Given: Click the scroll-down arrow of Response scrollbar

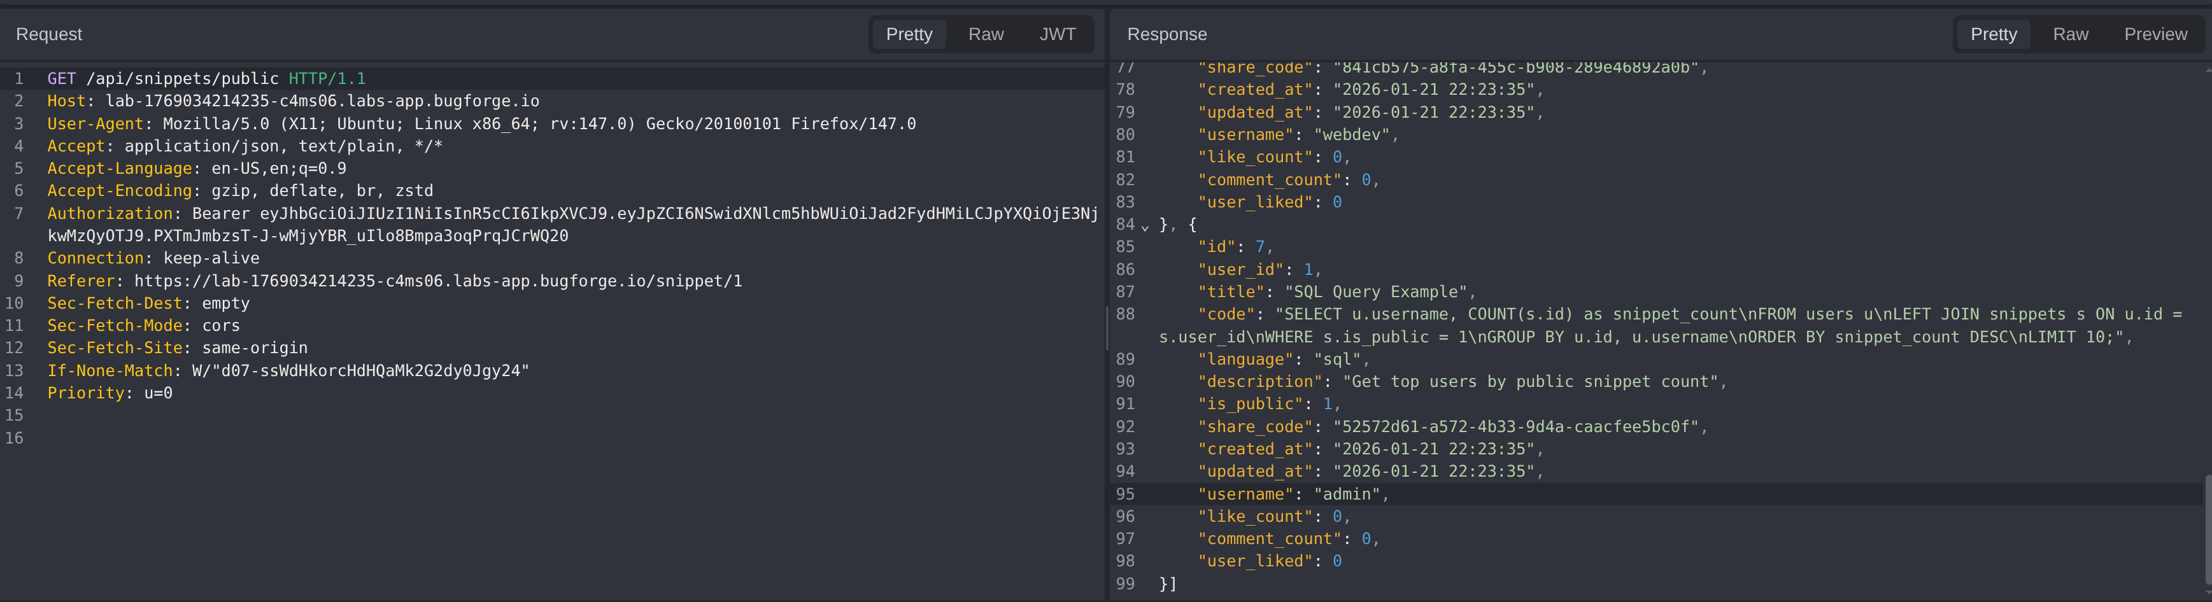Looking at the screenshot, I should (x=2206, y=592).
